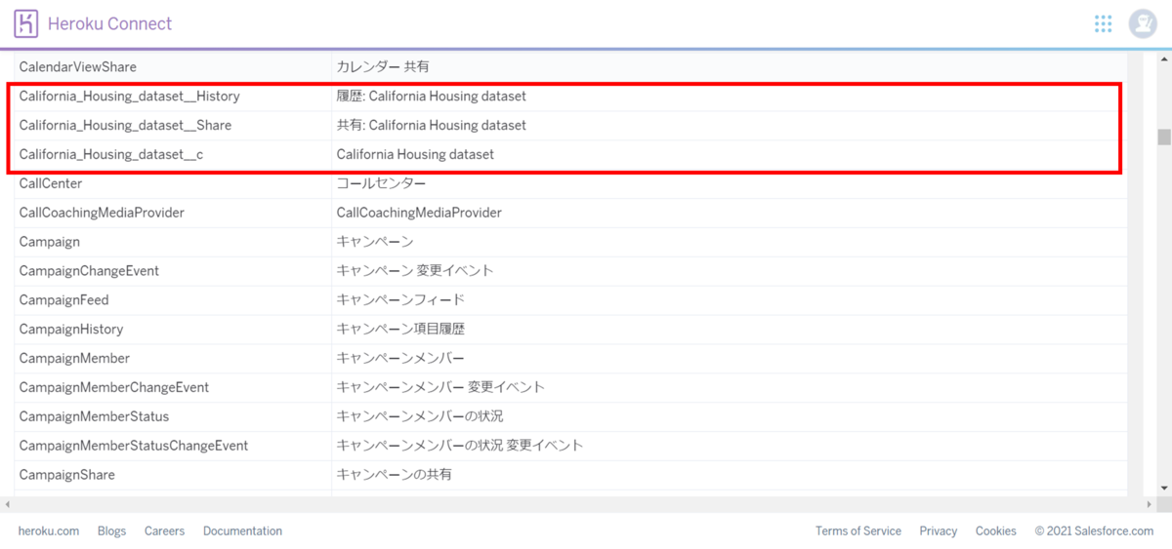Open the Heroku Connect title link

(109, 23)
